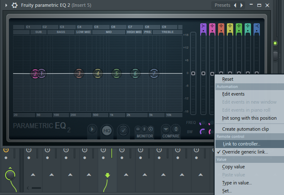This screenshot has height=195, width=284.
Task: Click blue band 7 filter type tab
Action: (x=256, y=29)
